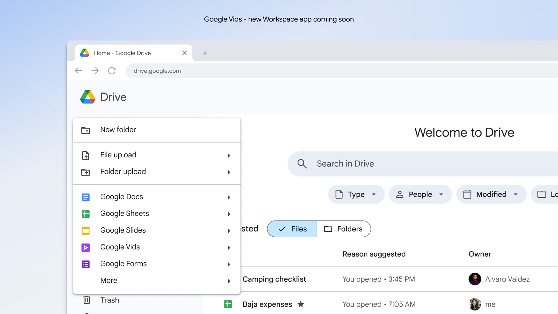558x314 pixels.
Task: Switch to the Folders filter
Action: tap(344, 229)
